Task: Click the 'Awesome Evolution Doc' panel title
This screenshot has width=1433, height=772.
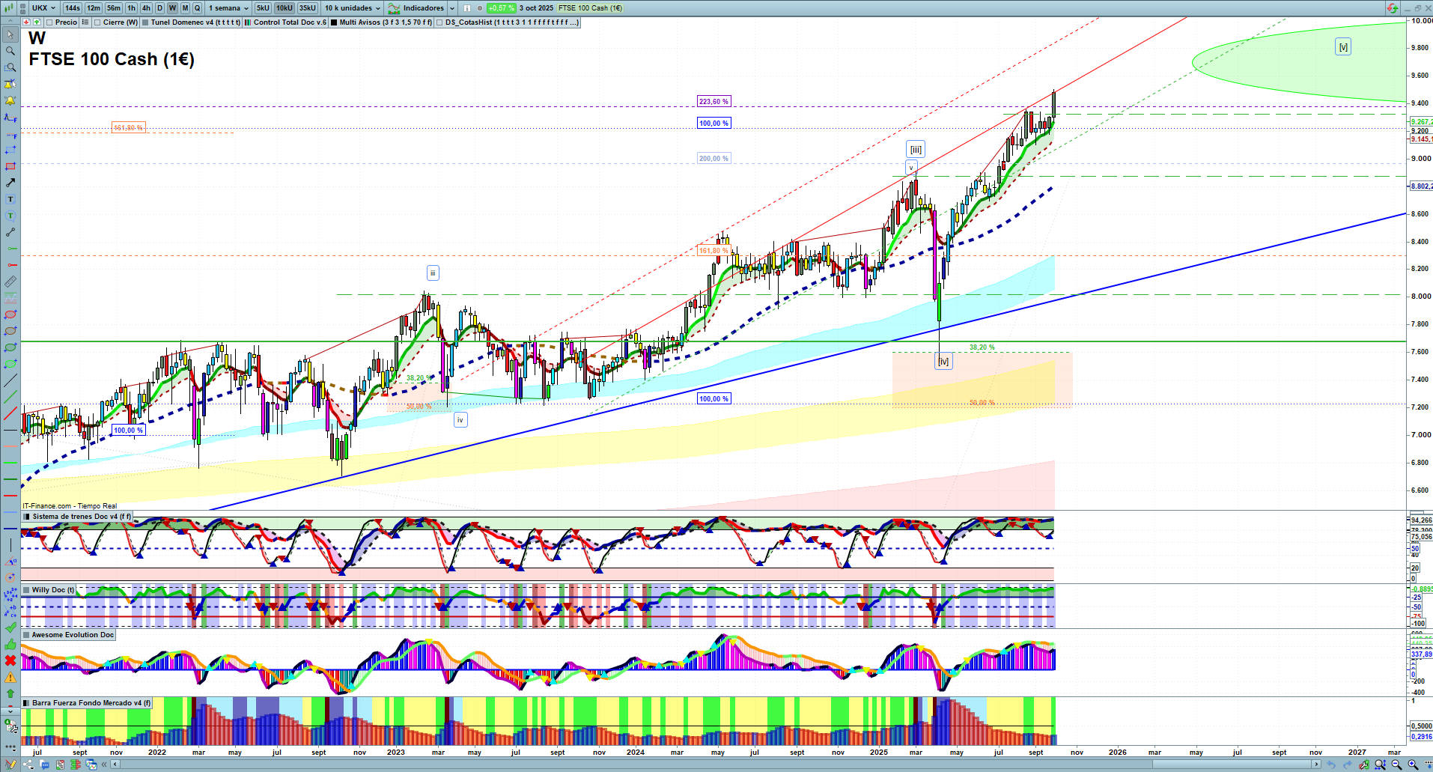Action: click(73, 635)
